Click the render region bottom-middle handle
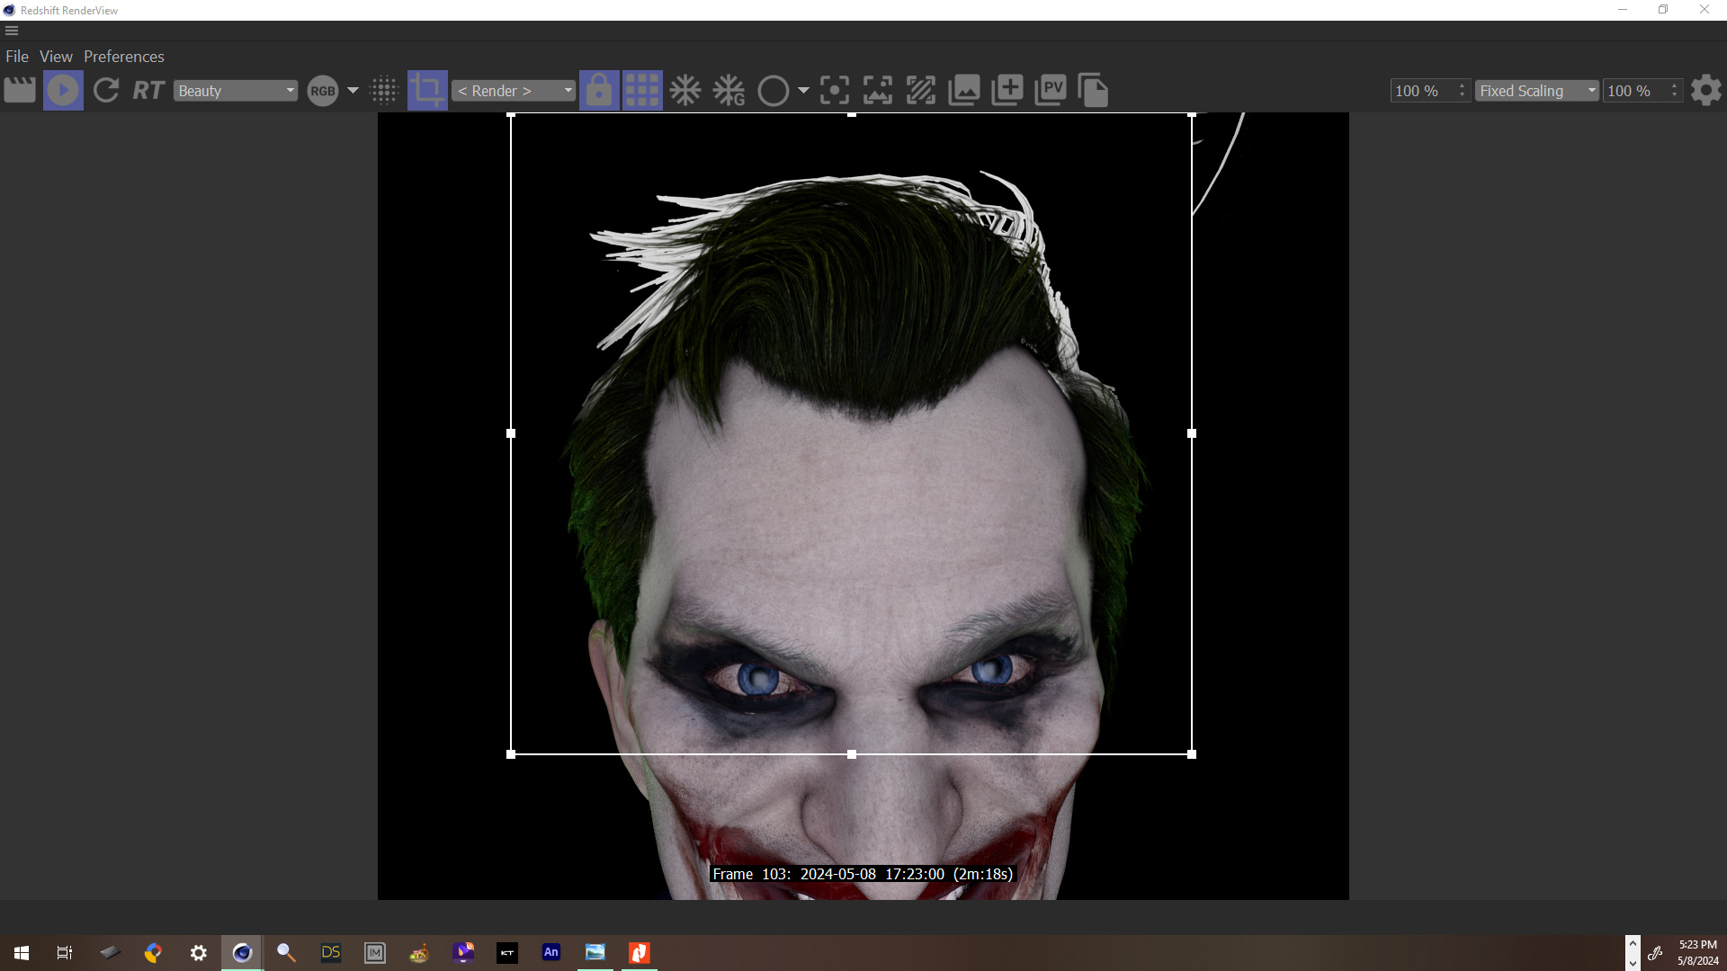The height and width of the screenshot is (971, 1727). [x=852, y=754]
